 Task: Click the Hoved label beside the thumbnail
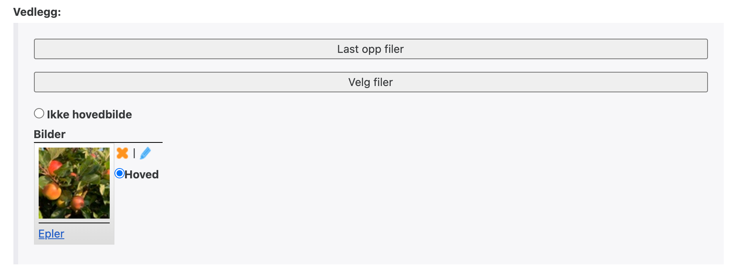(x=141, y=174)
